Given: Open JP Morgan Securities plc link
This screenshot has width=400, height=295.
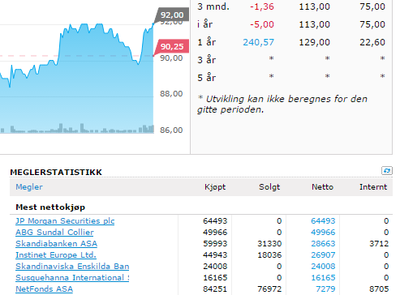Looking at the screenshot, I should click(x=65, y=221).
